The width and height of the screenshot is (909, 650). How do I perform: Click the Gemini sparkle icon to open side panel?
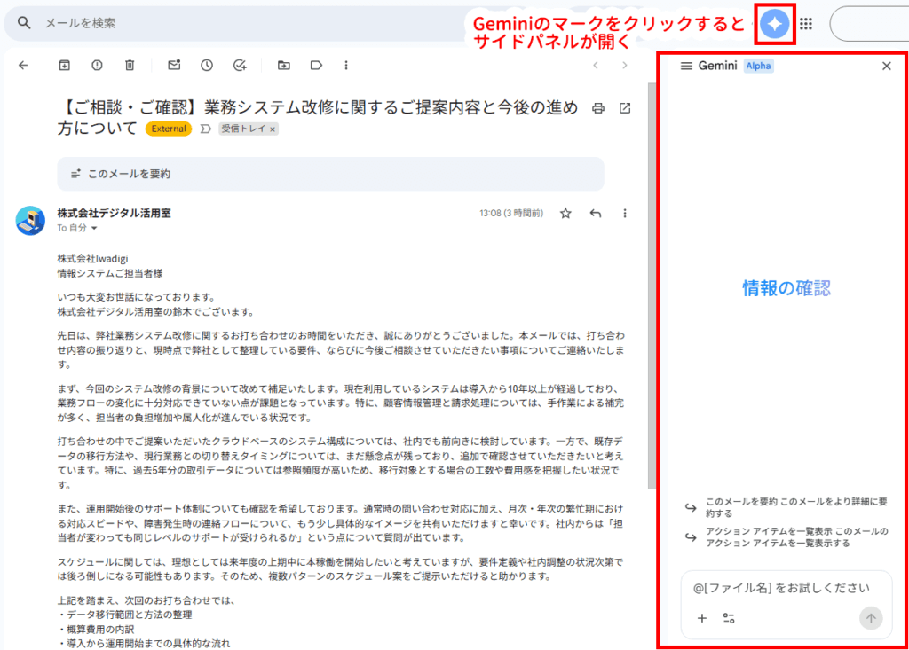[x=774, y=23]
